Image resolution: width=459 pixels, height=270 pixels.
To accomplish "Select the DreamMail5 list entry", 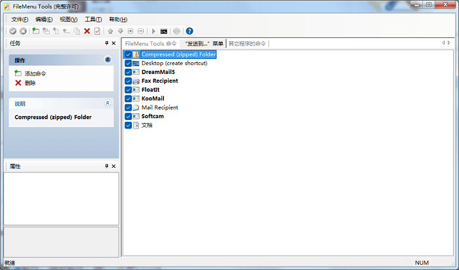I will tap(158, 72).
